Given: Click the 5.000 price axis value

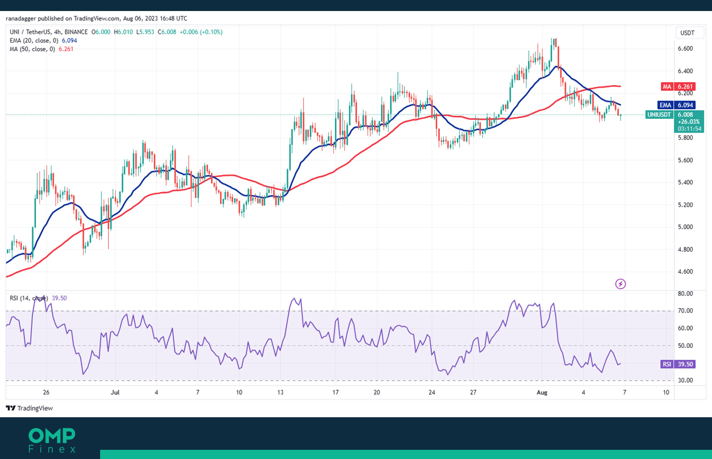Looking at the screenshot, I should (x=685, y=227).
